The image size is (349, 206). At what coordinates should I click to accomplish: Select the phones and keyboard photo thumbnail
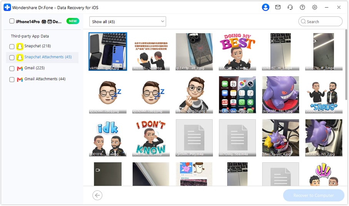[108, 51]
